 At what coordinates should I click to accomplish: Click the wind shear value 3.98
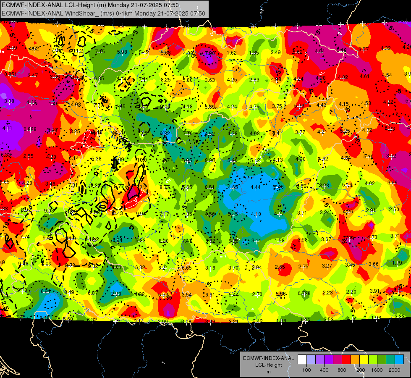point(303,240)
